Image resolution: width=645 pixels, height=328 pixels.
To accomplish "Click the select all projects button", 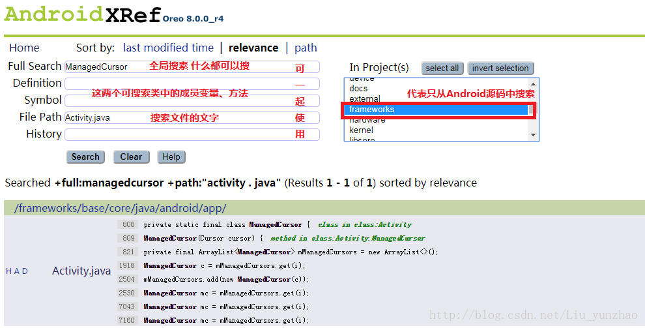I will click(442, 68).
